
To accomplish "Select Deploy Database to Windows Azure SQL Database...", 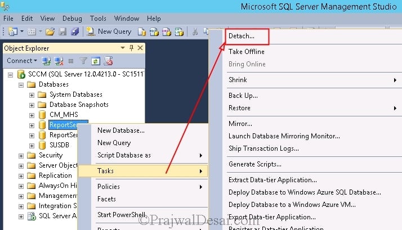I will pyautogui.click(x=305, y=192).
